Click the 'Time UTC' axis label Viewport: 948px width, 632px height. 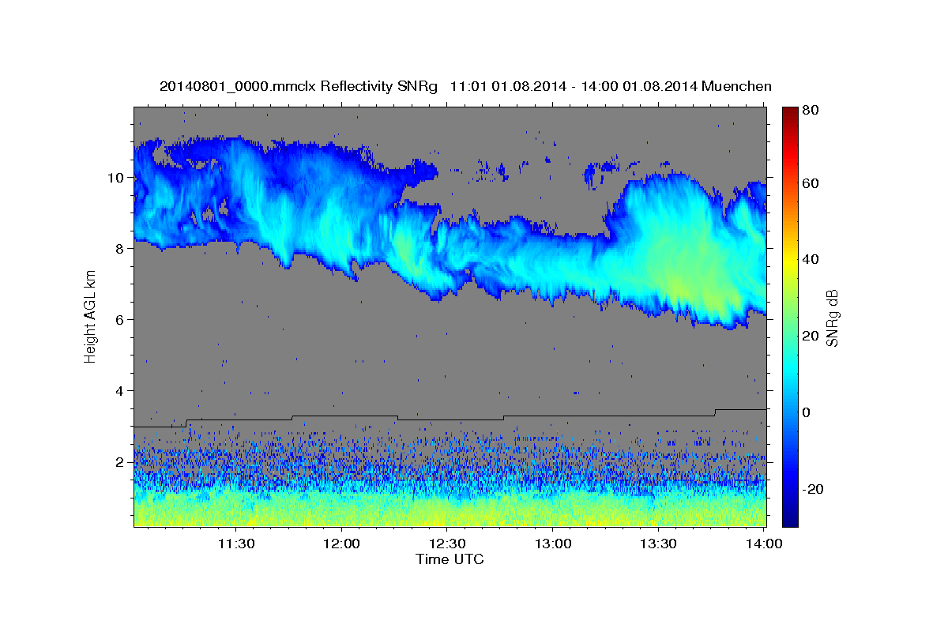tap(450, 559)
